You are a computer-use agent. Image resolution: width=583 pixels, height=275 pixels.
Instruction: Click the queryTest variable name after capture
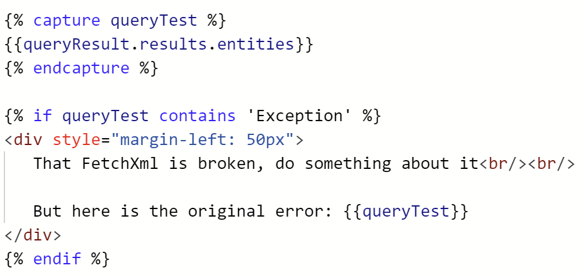click(x=154, y=21)
